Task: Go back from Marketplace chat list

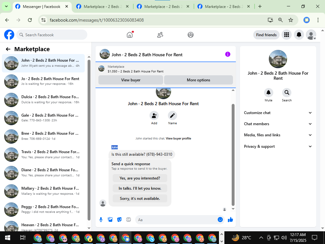Action: (x=8, y=49)
